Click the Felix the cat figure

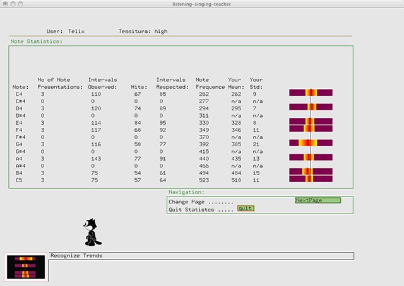tap(93, 232)
